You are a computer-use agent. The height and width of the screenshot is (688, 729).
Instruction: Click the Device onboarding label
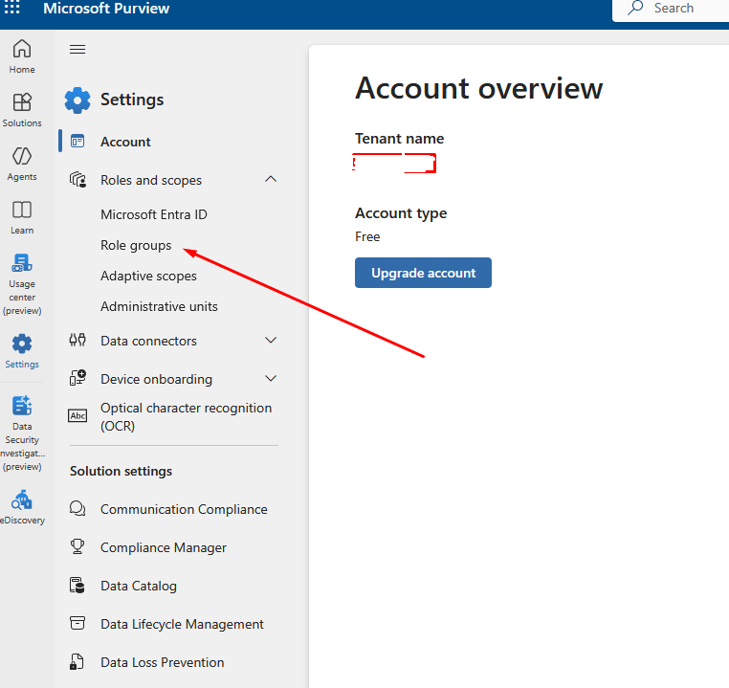tap(156, 379)
